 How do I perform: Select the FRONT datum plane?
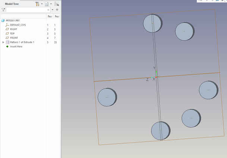point(14,38)
